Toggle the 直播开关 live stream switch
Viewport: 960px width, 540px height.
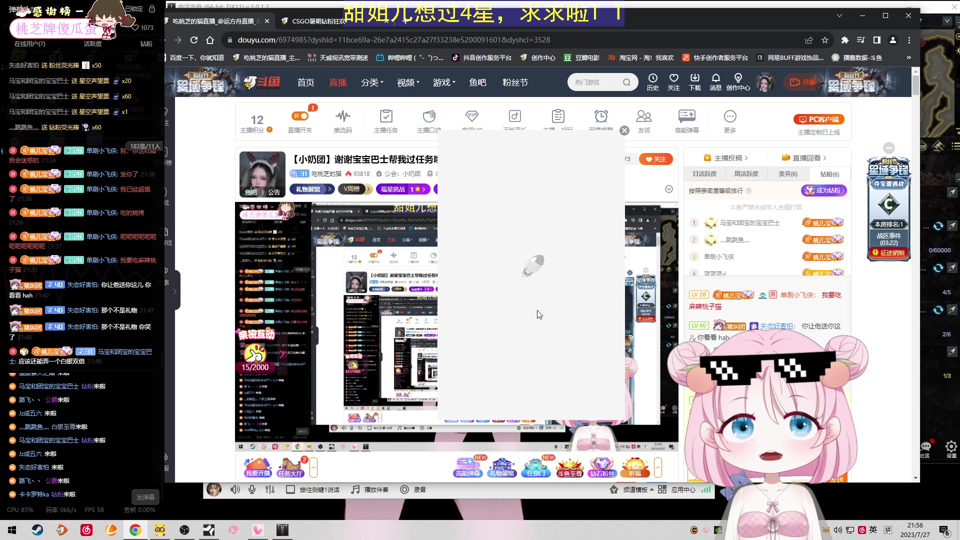pos(300,116)
